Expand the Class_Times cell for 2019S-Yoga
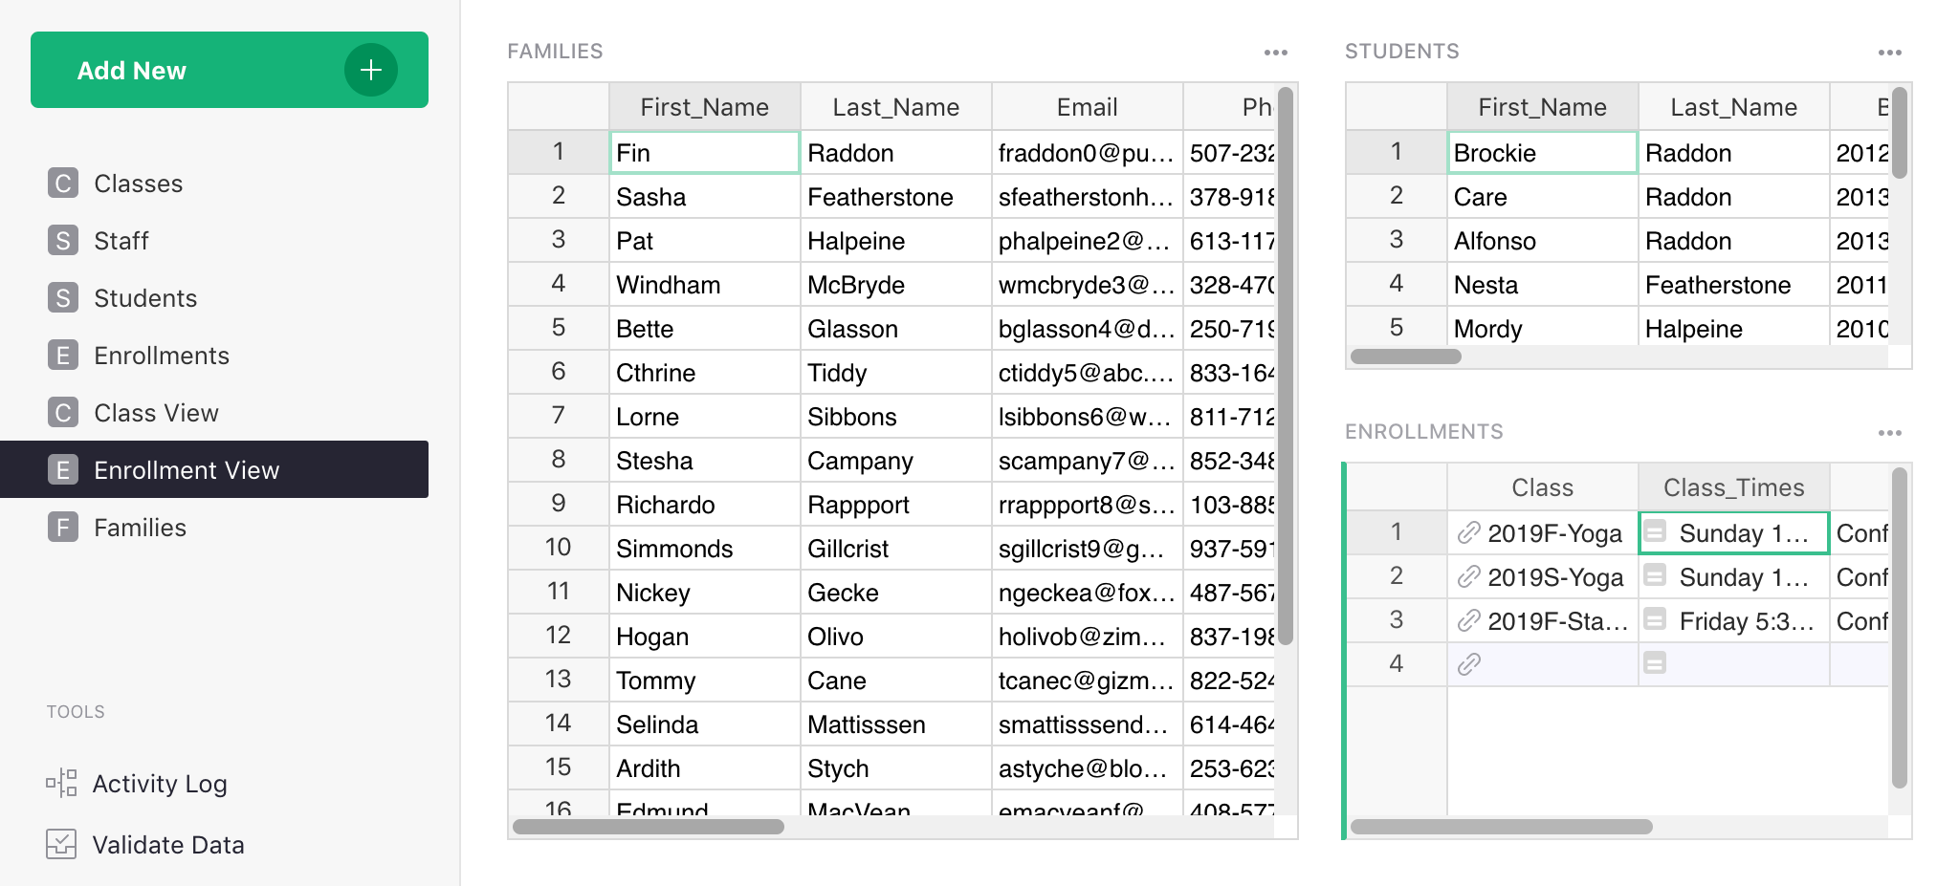Viewport: 1959px width, 886px height. point(1657,576)
